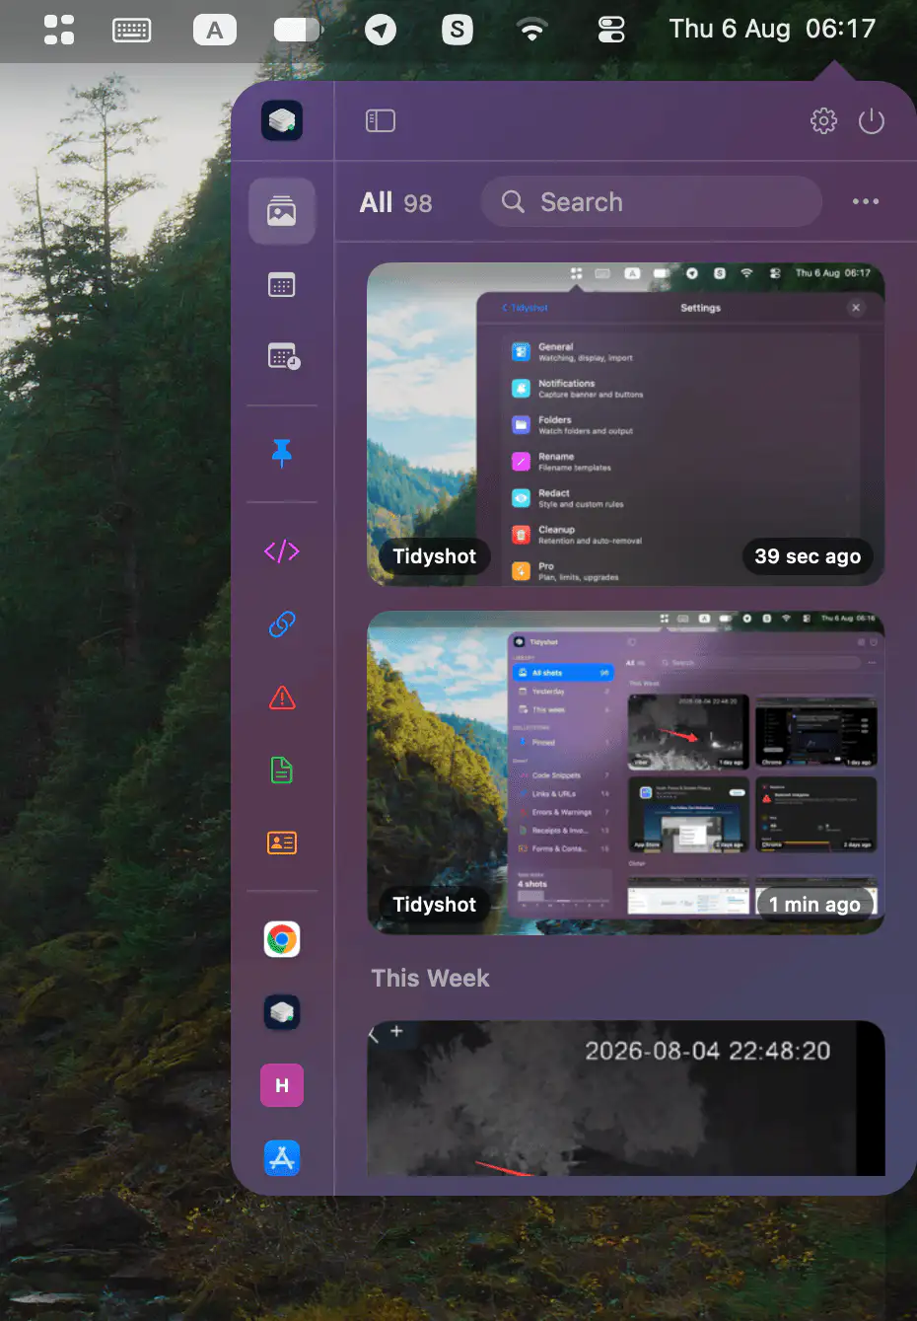
Task: Click the Tidyshot logo at the popup's top-left
Action: 282,121
